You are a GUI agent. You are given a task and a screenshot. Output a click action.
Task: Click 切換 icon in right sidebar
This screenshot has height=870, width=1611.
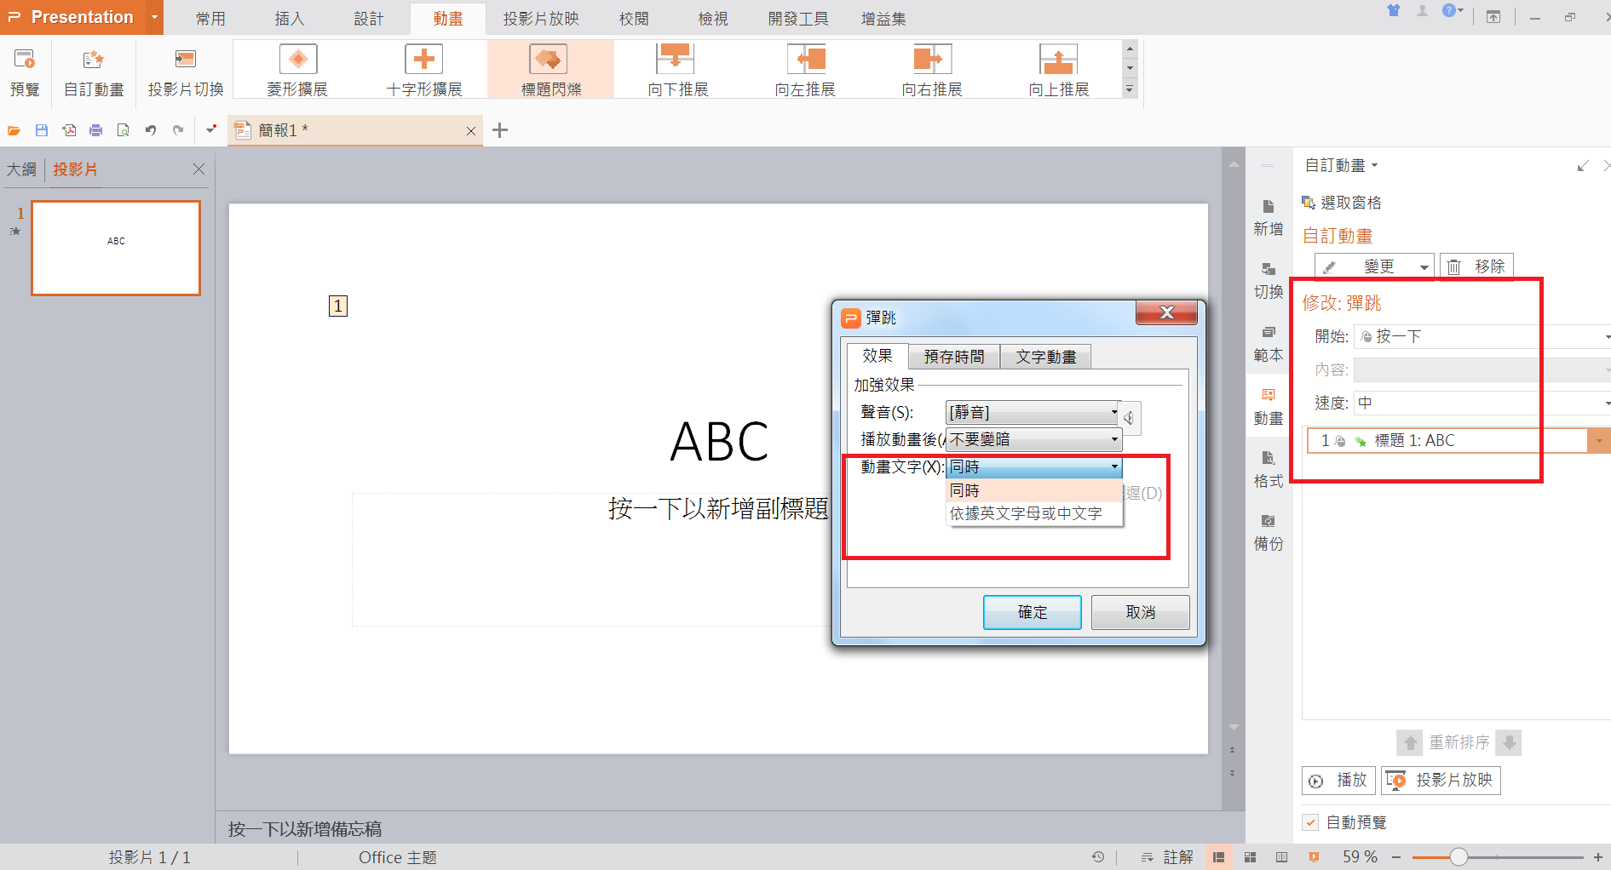[1268, 281]
